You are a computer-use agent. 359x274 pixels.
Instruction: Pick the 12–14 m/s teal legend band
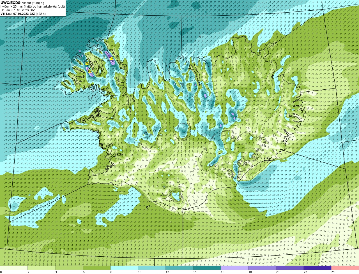pyautogui.click(x=179, y=268)
